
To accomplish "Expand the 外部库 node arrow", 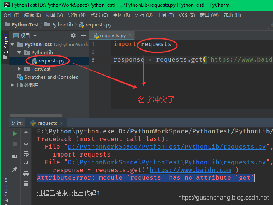I will [x=12, y=85].
